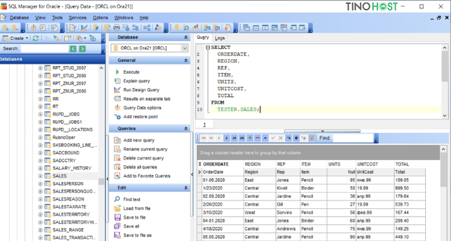Open the Options menu
The height and width of the screenshot is (241, 451).
101,18
